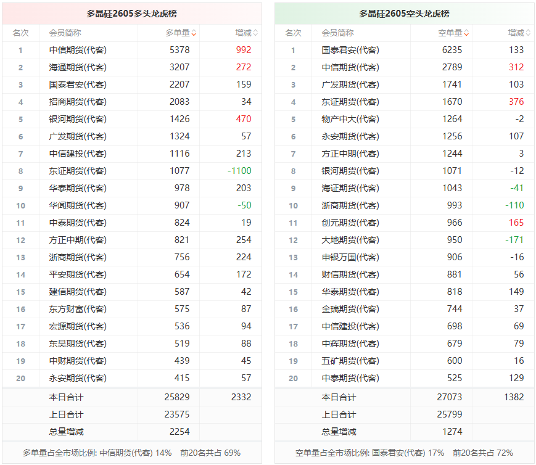536x465 pixels.
Task: Click 广发期货(代客) in short rank 3
Action: click(x=350, y=84)
